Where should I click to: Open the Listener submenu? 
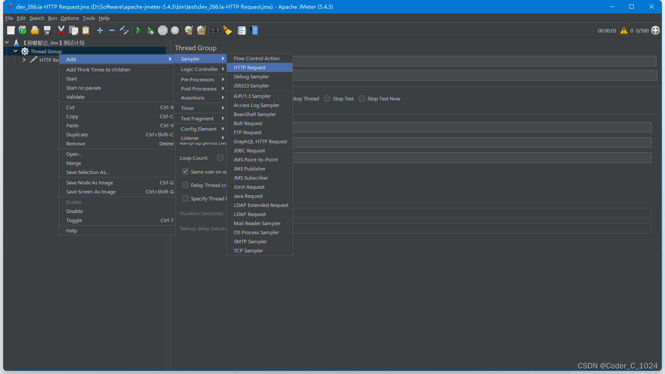pos(201,138)
